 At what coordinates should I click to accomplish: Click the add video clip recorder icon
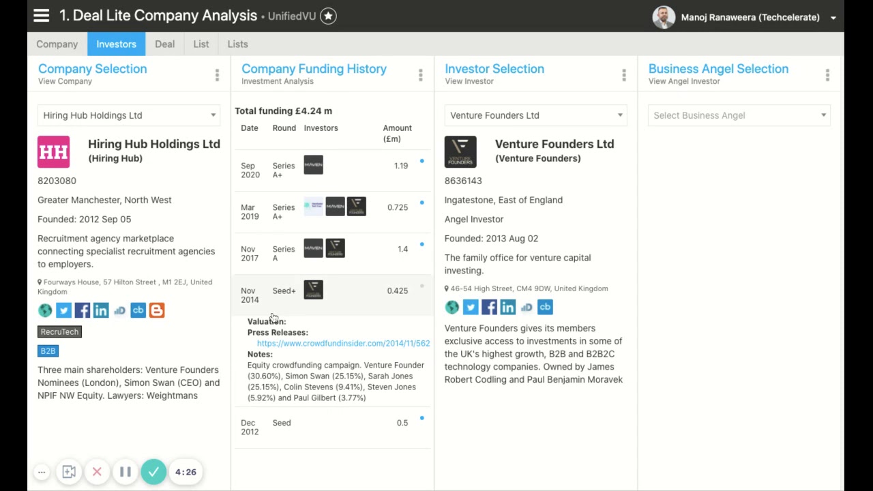pyautogui.click(x=69, y=472)
